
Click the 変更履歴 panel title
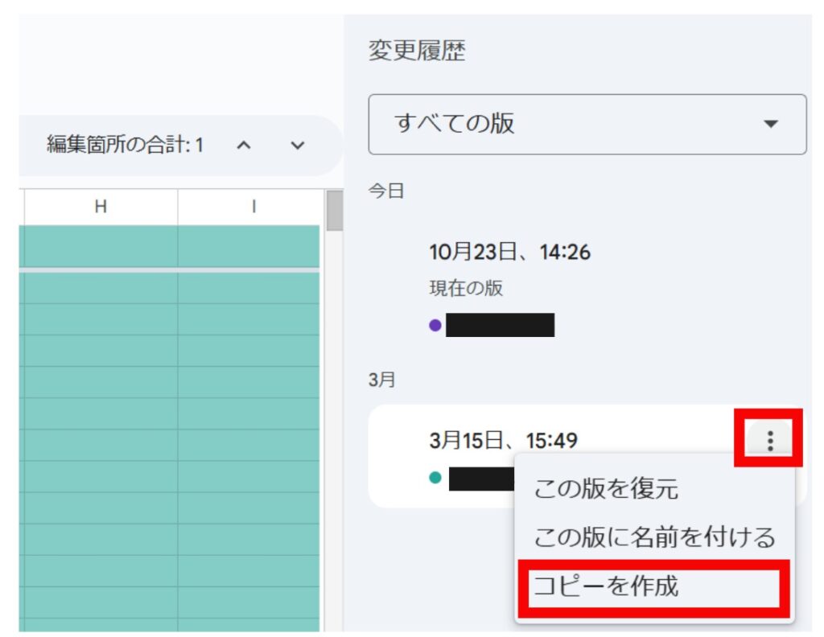416,51
